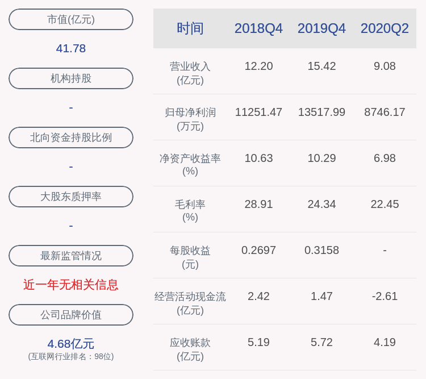Select the market value 41.78
426x379 pixels.
(71, 48)
